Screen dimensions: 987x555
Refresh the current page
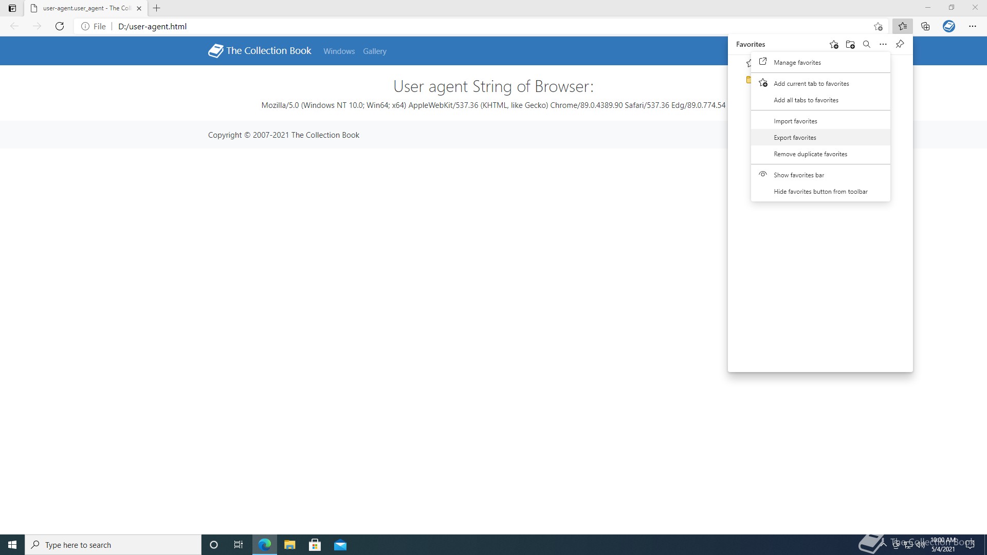pos(60,26)
